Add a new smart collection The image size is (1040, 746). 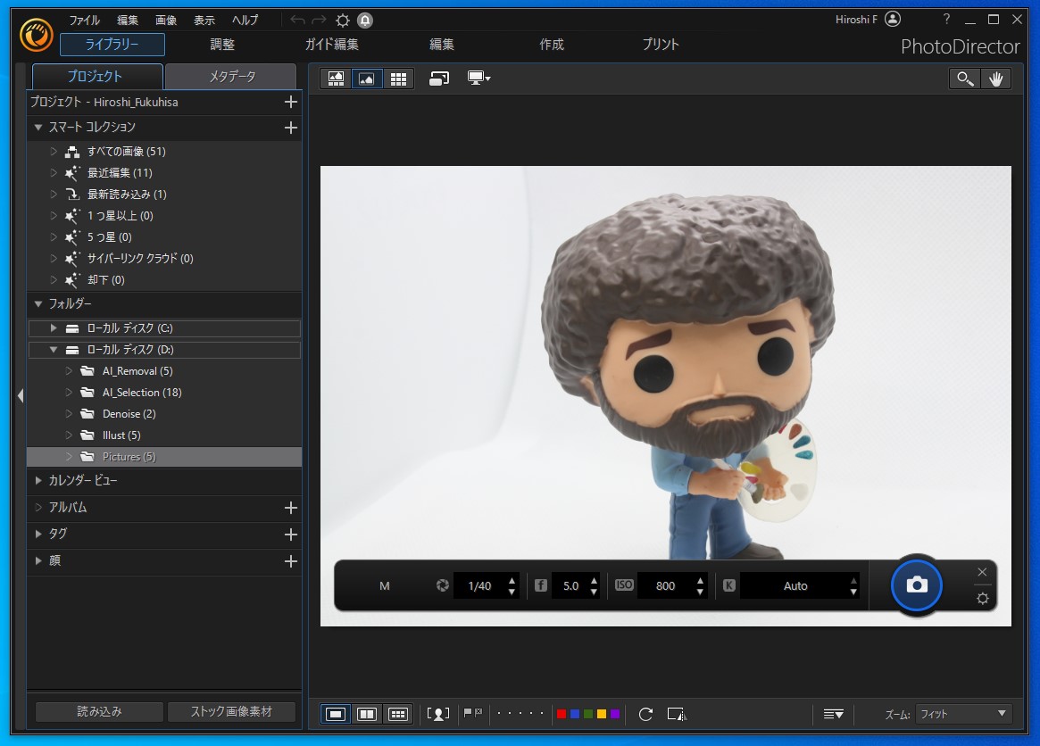click(290, 128)
